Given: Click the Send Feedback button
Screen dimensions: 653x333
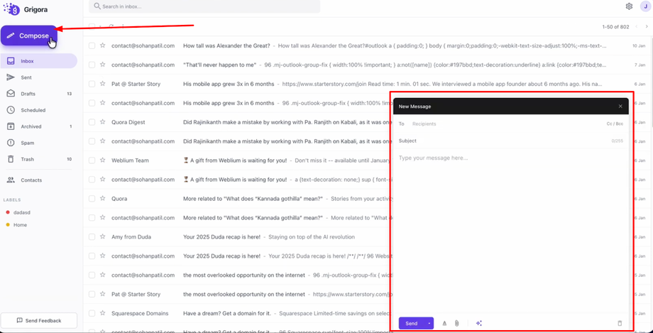Looking at the screenshot, I should tap(39, 320).
